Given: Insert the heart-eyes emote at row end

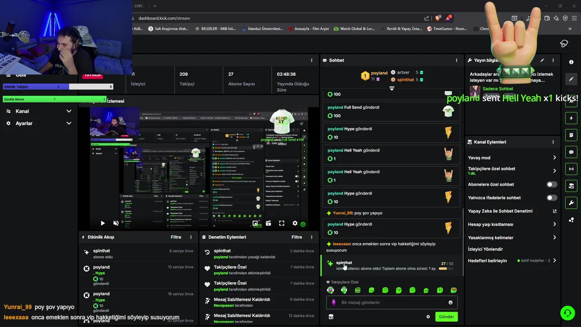Looking at the screenshot, I should 453,290.
